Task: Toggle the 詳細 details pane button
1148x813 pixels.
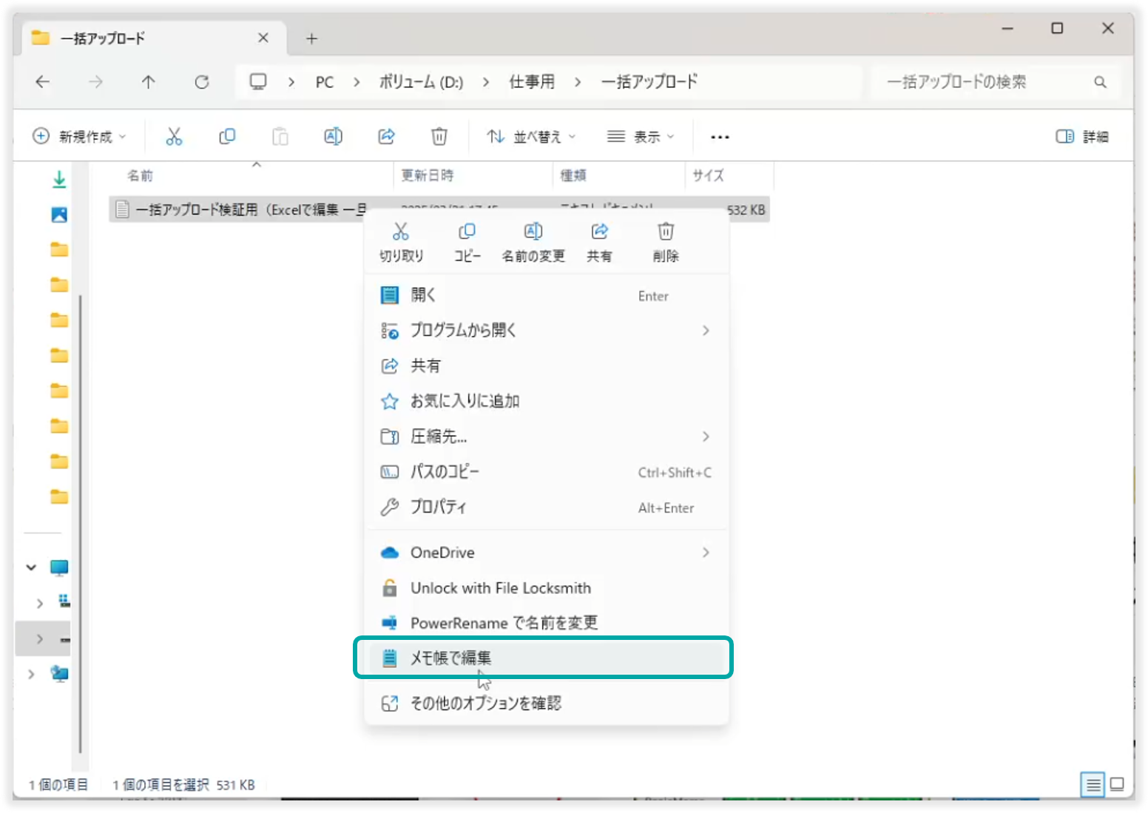Action: click(1082, 136)
